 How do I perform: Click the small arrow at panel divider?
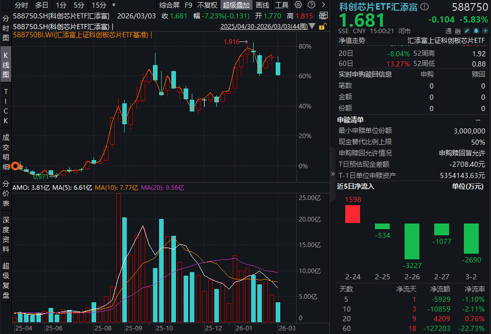pos(333,174)
